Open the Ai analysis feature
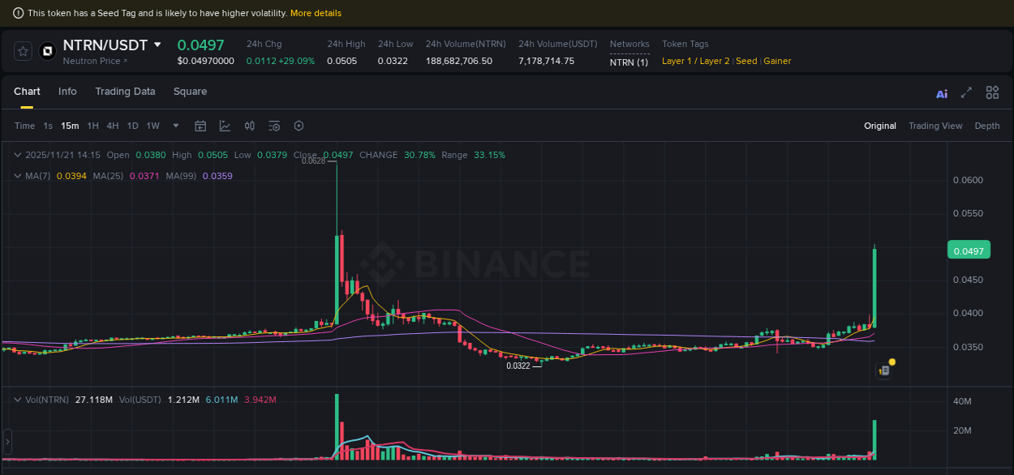Screen dimensions: 1014x475 941,94
